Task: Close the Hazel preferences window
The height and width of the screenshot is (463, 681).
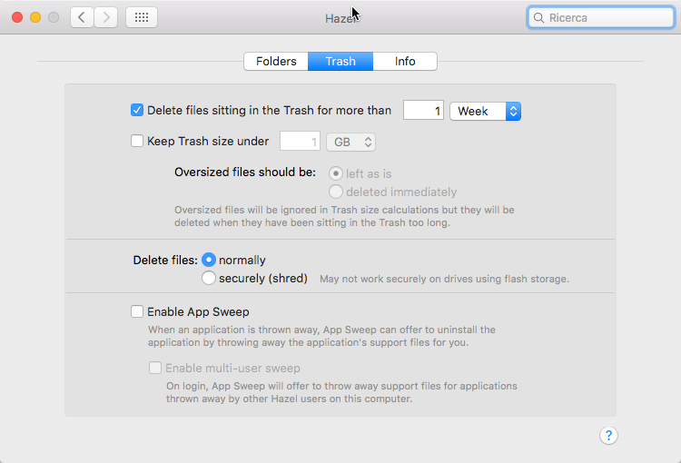Action: pos(17,17)
